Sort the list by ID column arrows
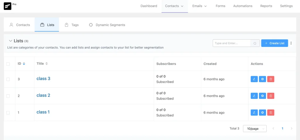300x140 pixels. [24, 64]
